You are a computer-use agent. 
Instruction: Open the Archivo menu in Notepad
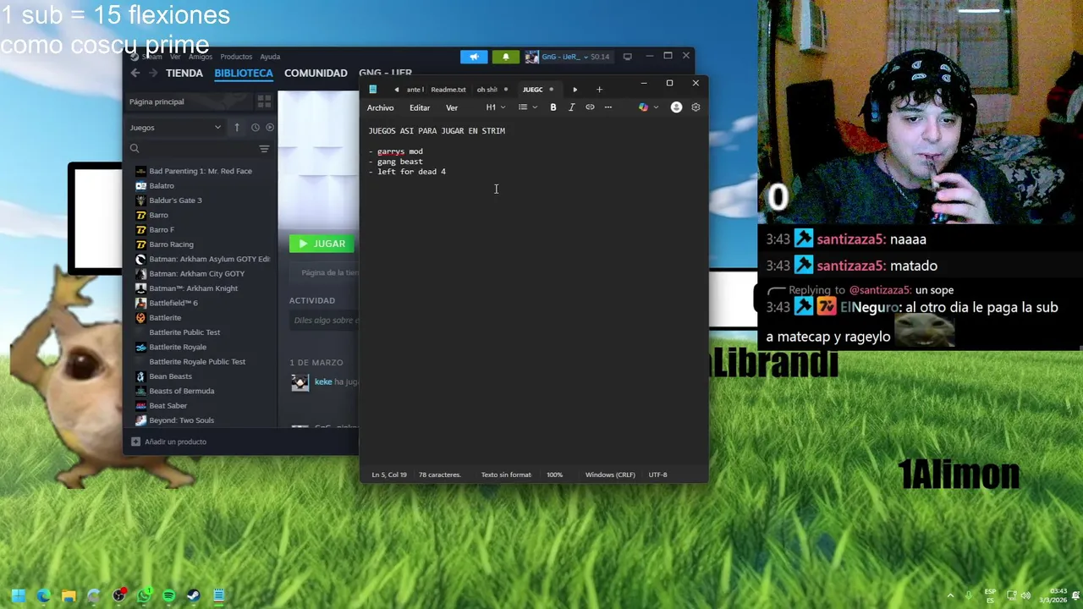coord(380,107)
